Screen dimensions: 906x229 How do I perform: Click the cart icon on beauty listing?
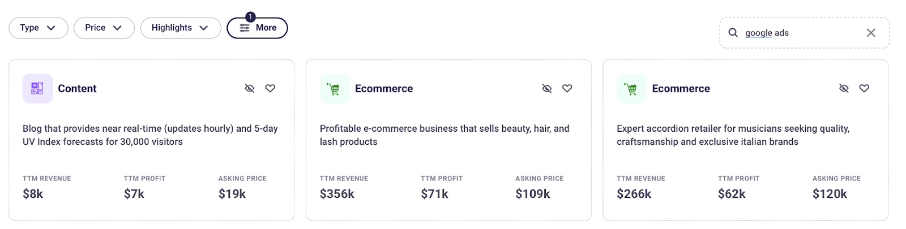tap(335, 88)
